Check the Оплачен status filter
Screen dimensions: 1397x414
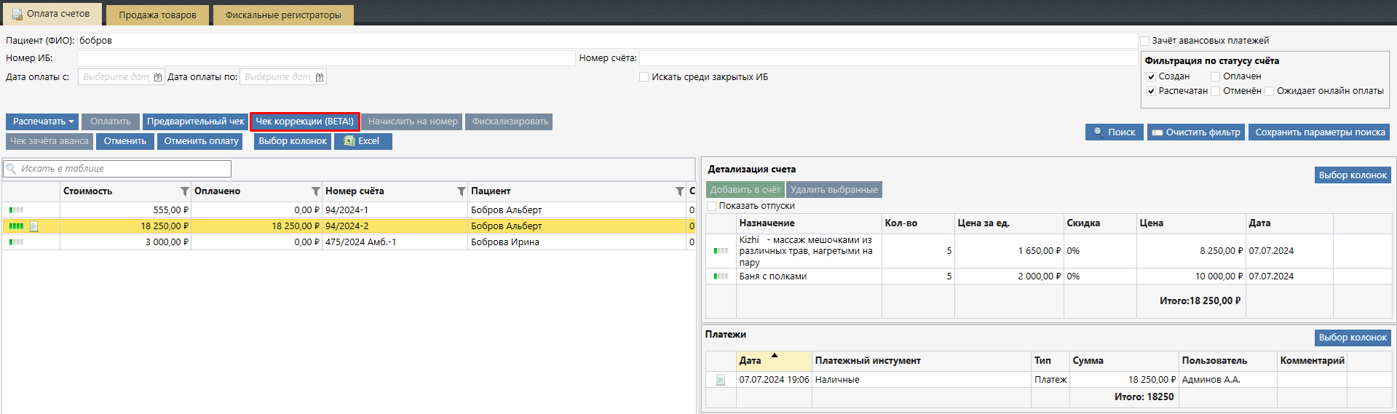point(1215,76)
